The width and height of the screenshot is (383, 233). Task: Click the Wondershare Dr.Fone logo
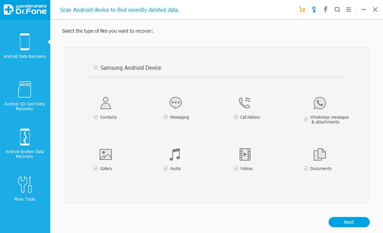point(24,10)
